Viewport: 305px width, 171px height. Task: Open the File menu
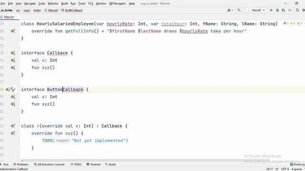point(3,3)
